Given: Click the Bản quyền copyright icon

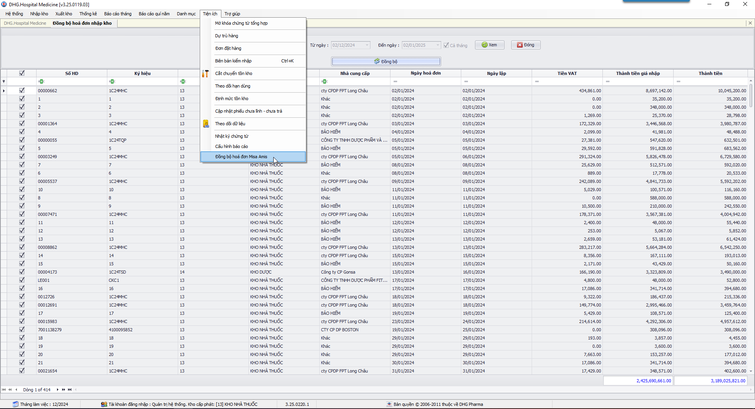Looking at the screenshot, I should click(389, 404).
